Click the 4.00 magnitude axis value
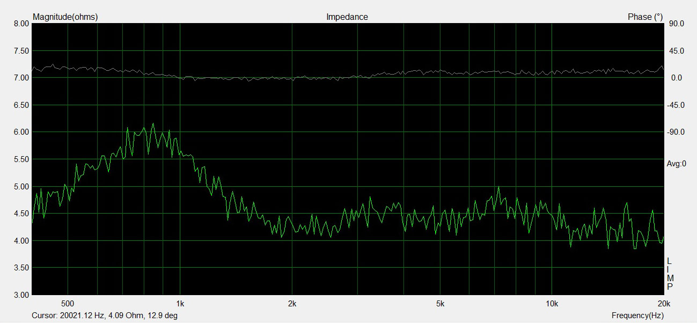This screenshot has width=697, height=323. pos(21,241)
